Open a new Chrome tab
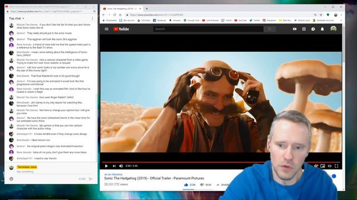Image resolution: width=357 pixels, height=200 pixels. [147, 9]
